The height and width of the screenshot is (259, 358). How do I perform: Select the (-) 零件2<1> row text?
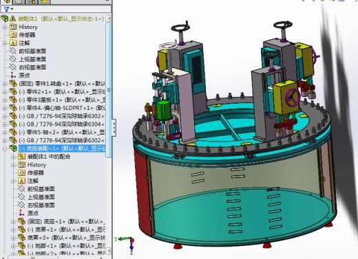pos(62,92)
